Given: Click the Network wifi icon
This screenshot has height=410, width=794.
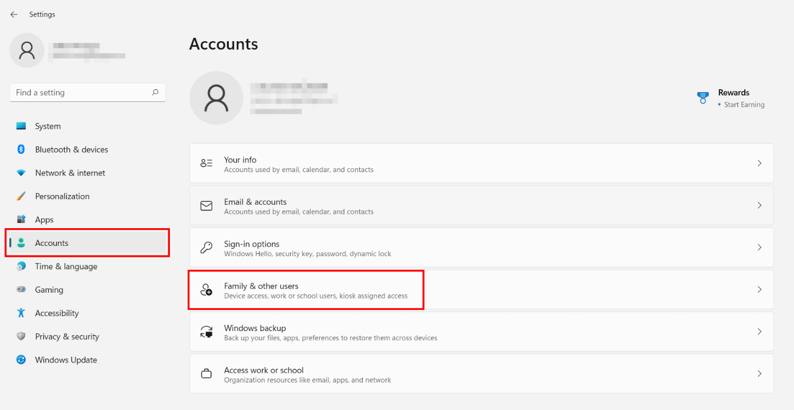Looking at the screenshot, I should point(21,173).
